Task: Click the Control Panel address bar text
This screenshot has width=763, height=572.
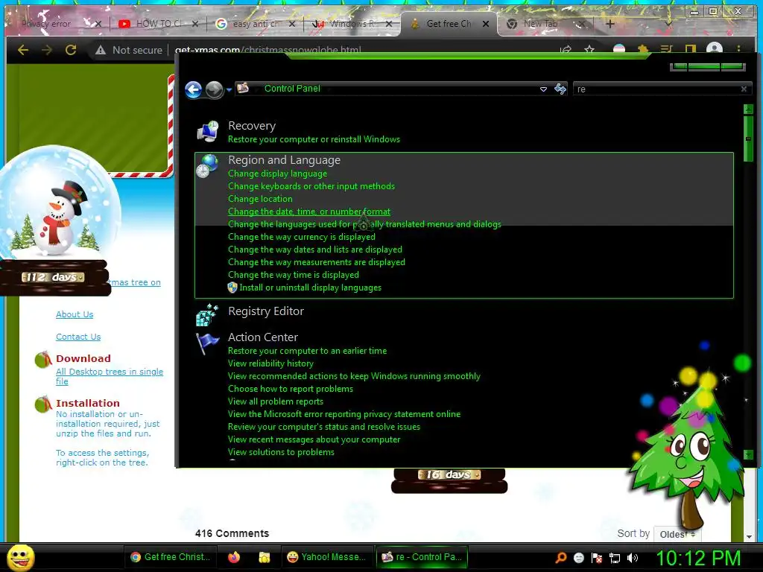Action: pyautogui.click(x=292, y=89)
